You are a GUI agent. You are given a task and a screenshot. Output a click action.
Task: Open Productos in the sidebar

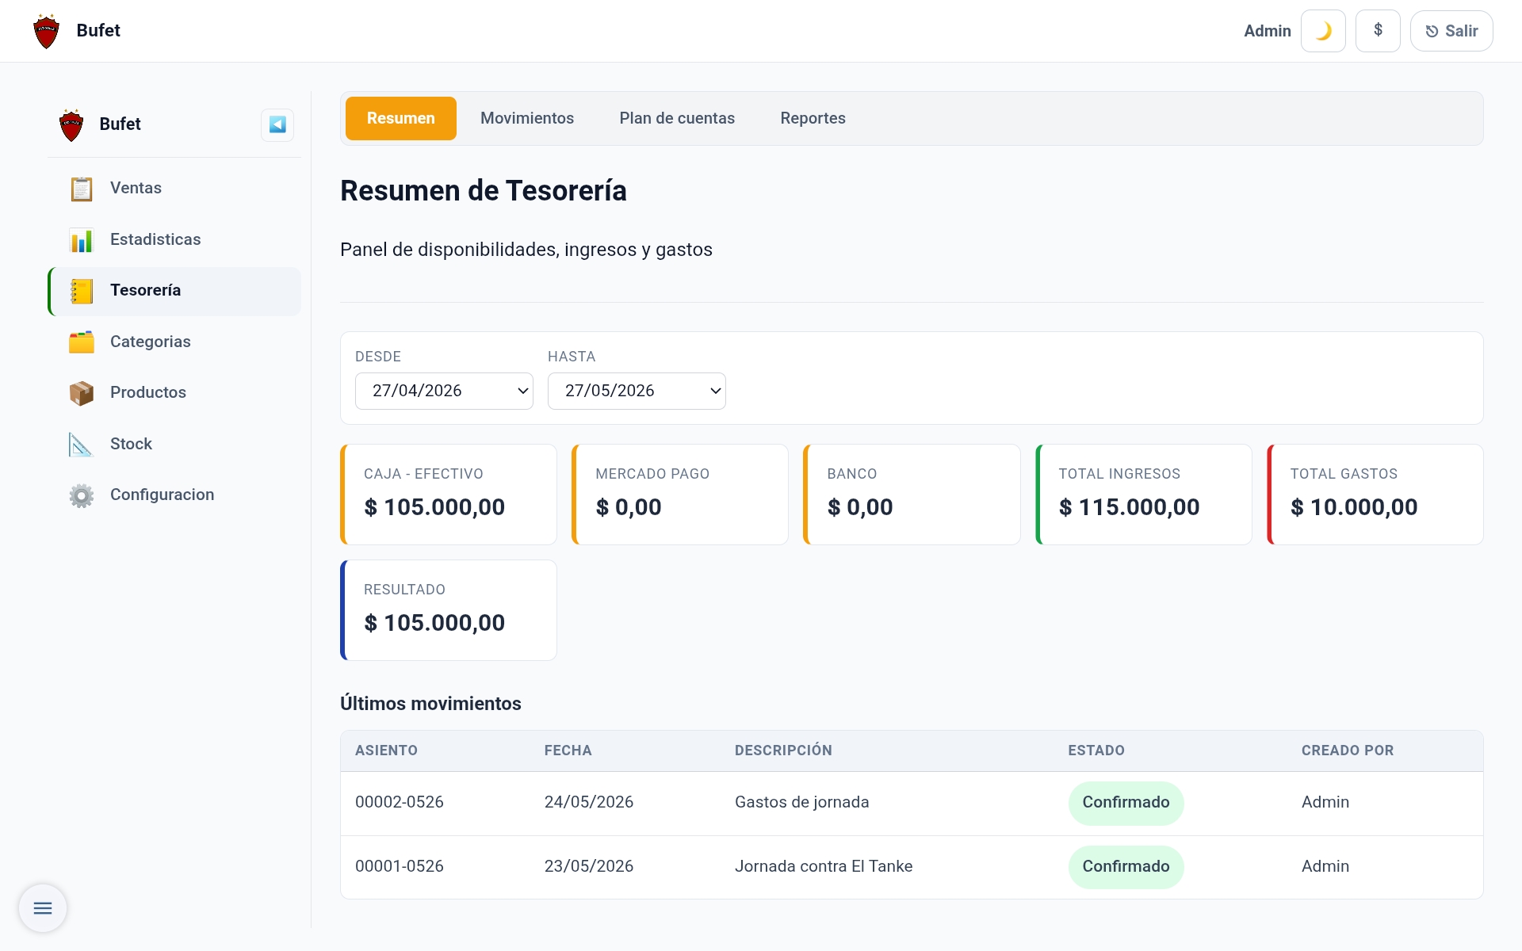pos(174,393)
